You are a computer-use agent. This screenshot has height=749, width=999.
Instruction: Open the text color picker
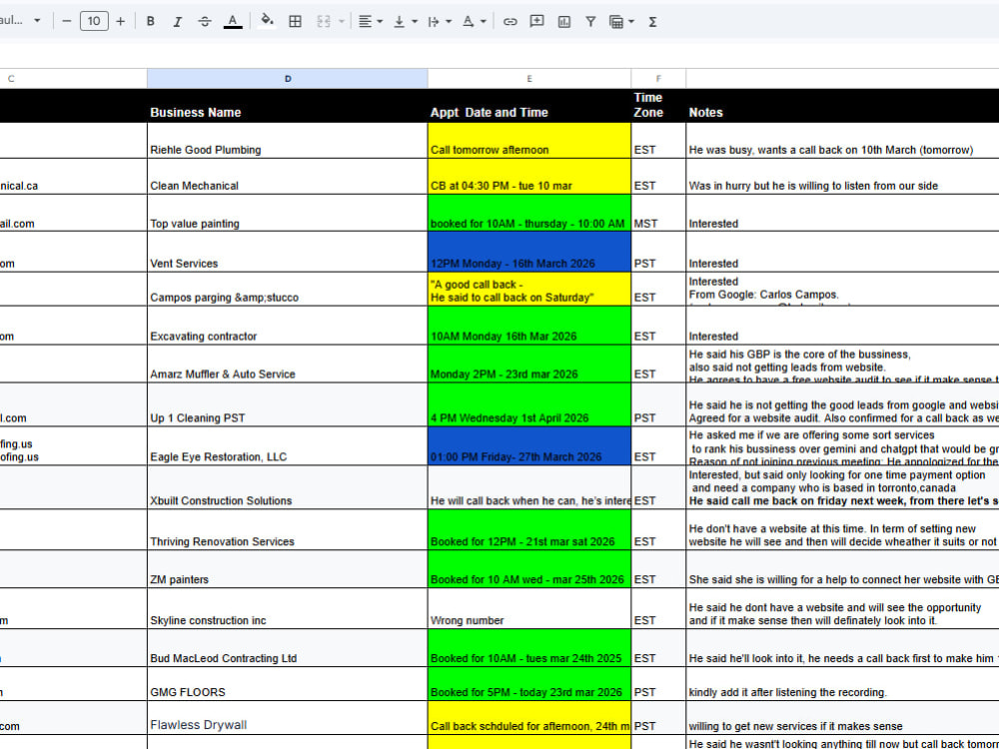tap(233, 21)
